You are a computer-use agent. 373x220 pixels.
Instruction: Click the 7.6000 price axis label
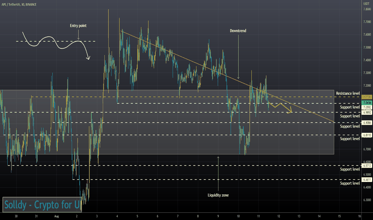[367, 34]
